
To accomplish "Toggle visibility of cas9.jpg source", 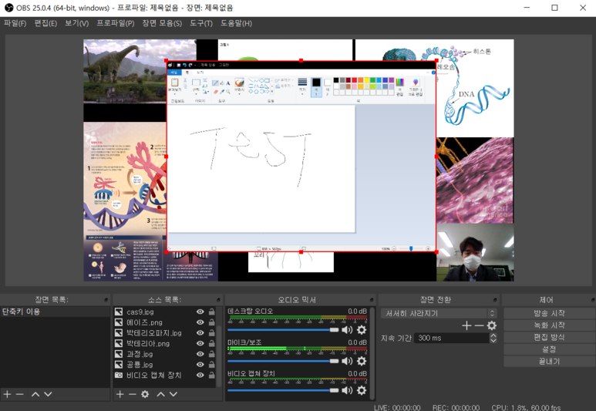I will pyautogui.click(x=200, y=312).
